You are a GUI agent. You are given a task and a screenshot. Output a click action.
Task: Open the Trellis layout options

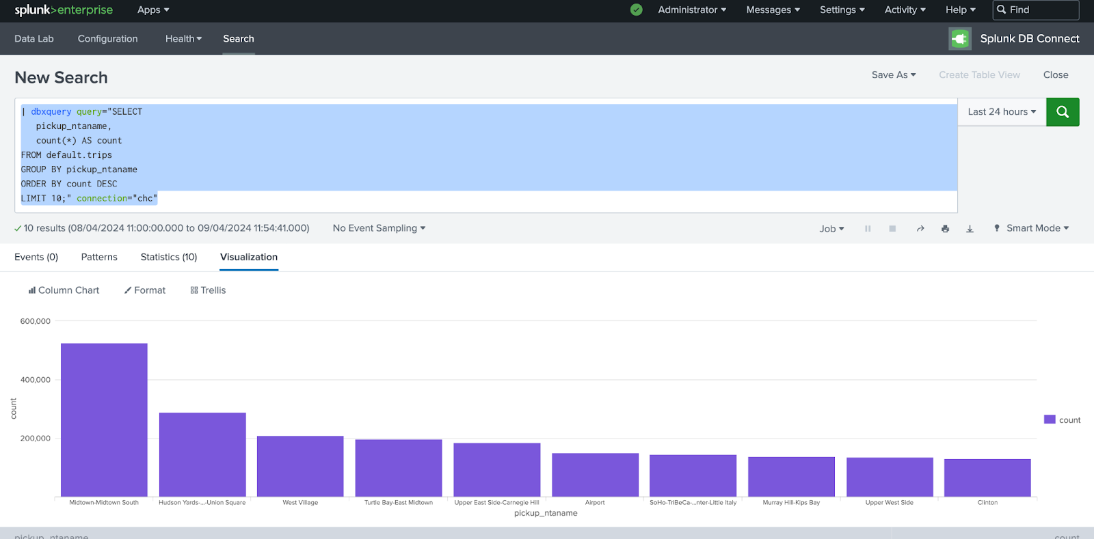[x=208, y=290]
